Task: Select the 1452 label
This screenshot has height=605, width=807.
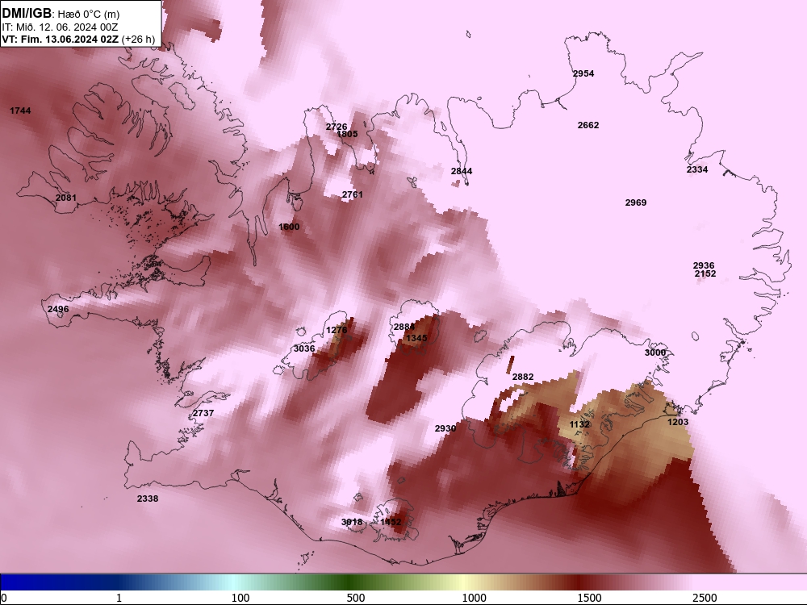Action: [x=391, y=522]
